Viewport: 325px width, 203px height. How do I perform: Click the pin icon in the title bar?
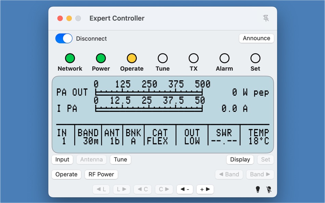[266, 18]
